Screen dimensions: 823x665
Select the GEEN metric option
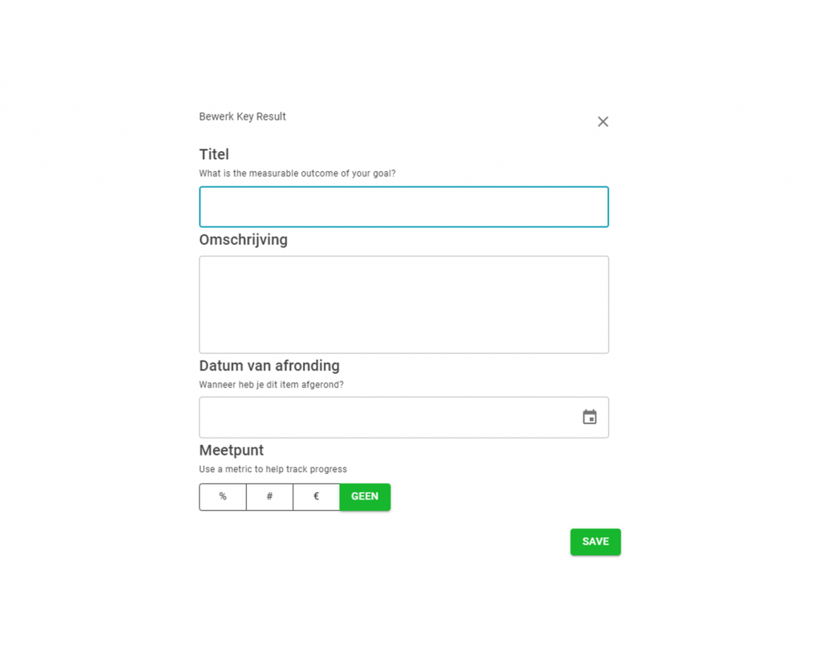point(365,496)
